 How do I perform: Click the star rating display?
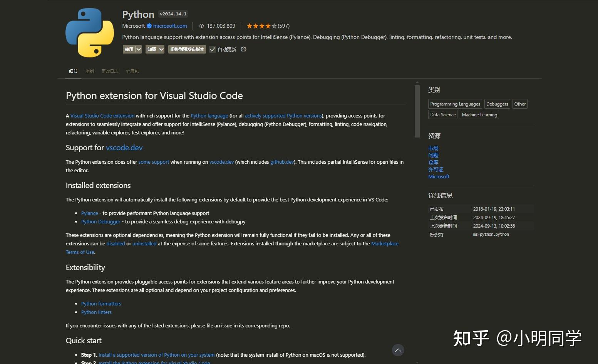261,26
